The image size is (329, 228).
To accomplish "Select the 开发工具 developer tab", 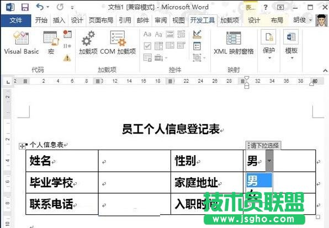I will [x=203, y=20].
